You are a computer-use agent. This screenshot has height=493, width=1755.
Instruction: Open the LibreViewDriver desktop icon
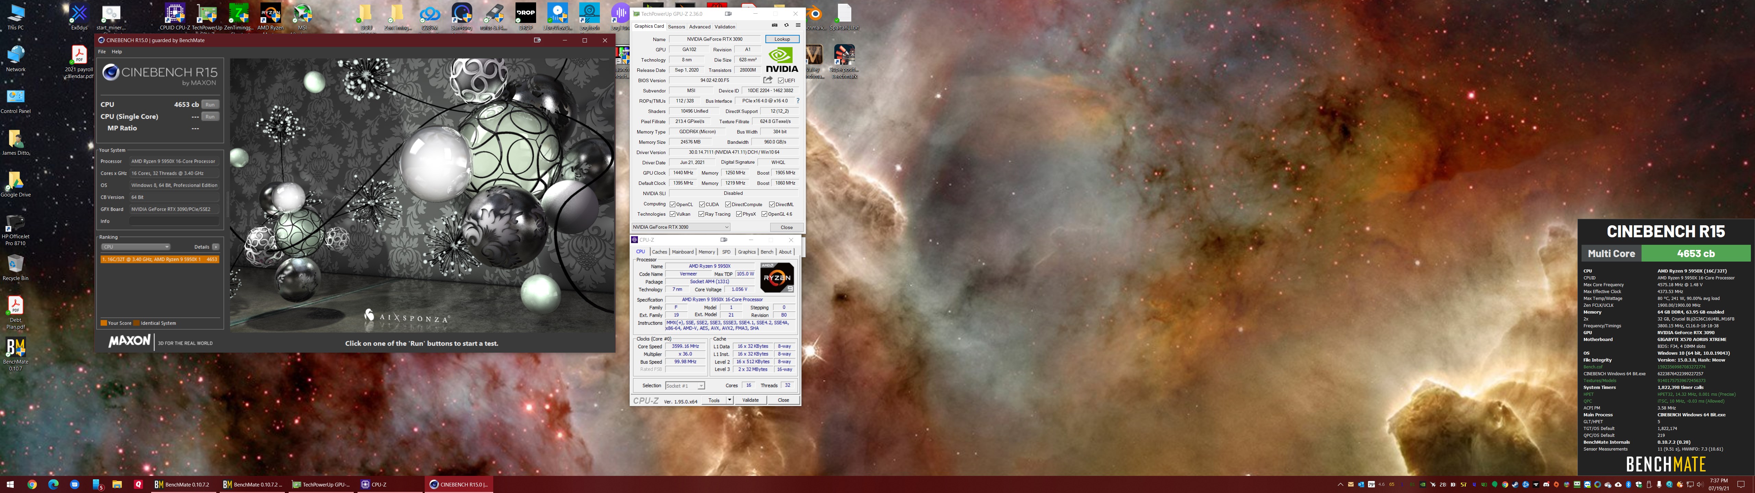pyautogui.click(x=557, y=16)
